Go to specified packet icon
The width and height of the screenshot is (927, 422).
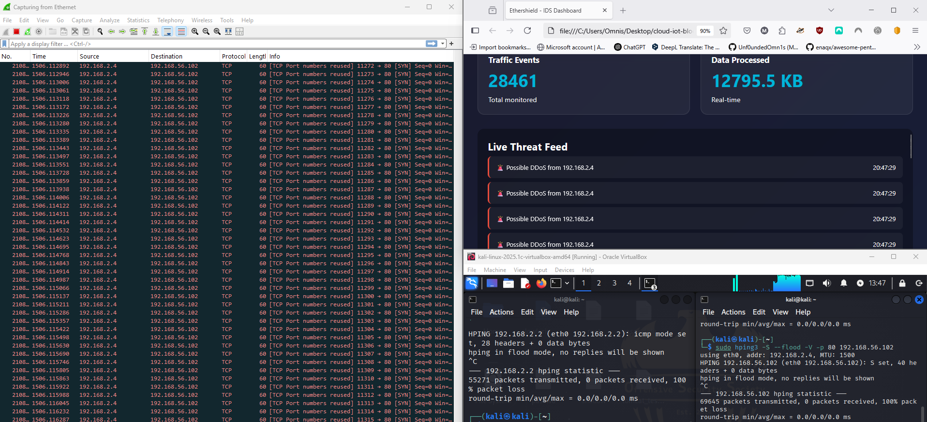134,31
